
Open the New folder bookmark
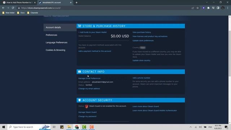point(8,13)
